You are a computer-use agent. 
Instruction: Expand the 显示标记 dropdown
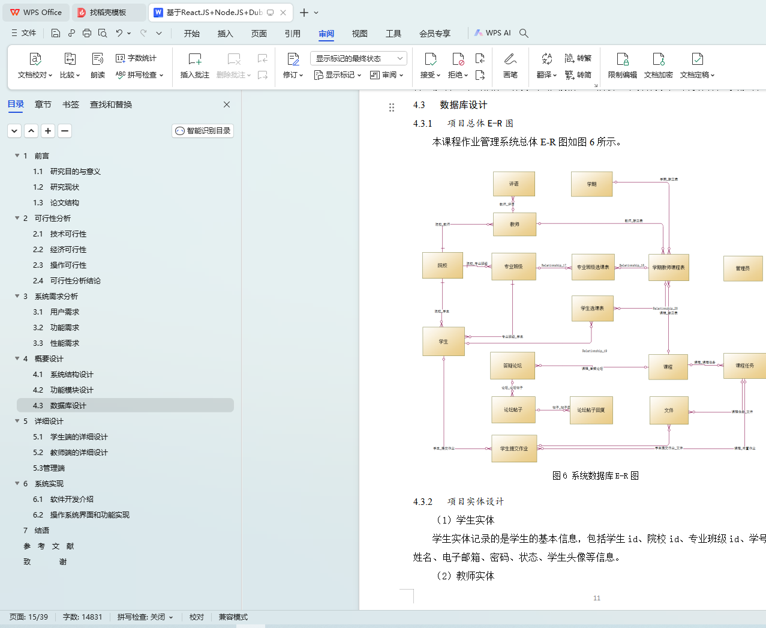(338, 75)
